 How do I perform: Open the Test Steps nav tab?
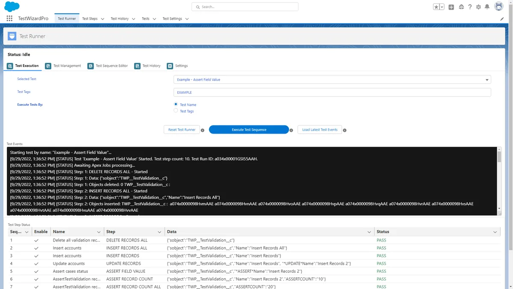90,19
